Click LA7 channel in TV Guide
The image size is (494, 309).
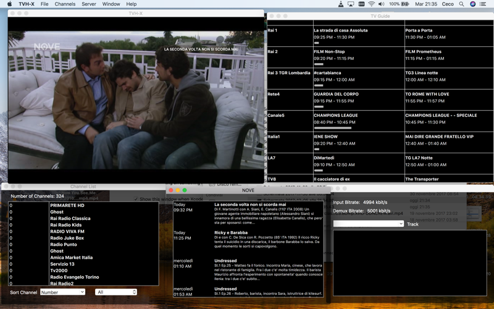pyautogui.click(x=271, y=158)
